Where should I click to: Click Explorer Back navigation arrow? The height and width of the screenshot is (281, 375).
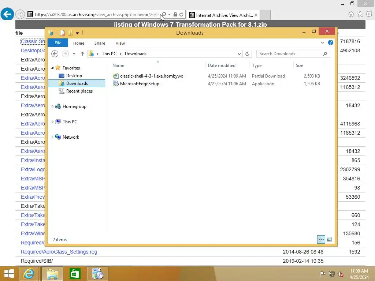coord(55,54)
